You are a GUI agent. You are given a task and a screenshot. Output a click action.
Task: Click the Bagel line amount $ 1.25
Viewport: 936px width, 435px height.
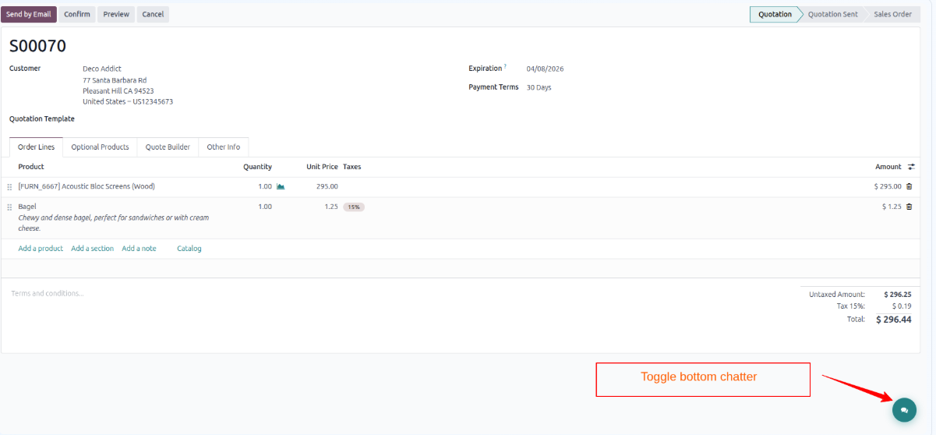coord(892,207)
